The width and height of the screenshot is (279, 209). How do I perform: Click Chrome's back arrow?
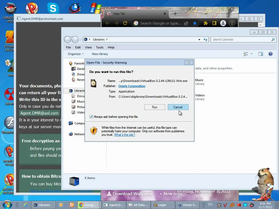[x=107, y=23]
